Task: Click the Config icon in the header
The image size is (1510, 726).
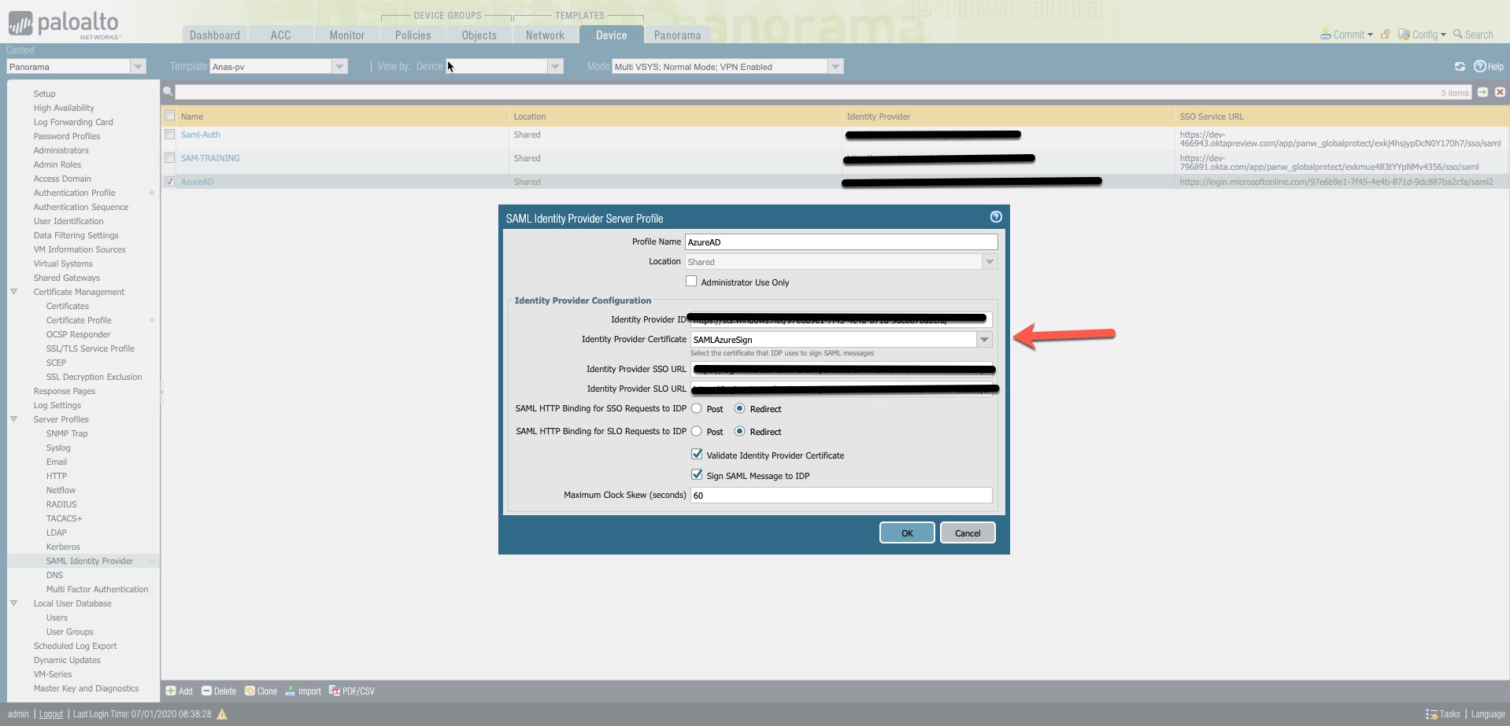Action: 1404,35
